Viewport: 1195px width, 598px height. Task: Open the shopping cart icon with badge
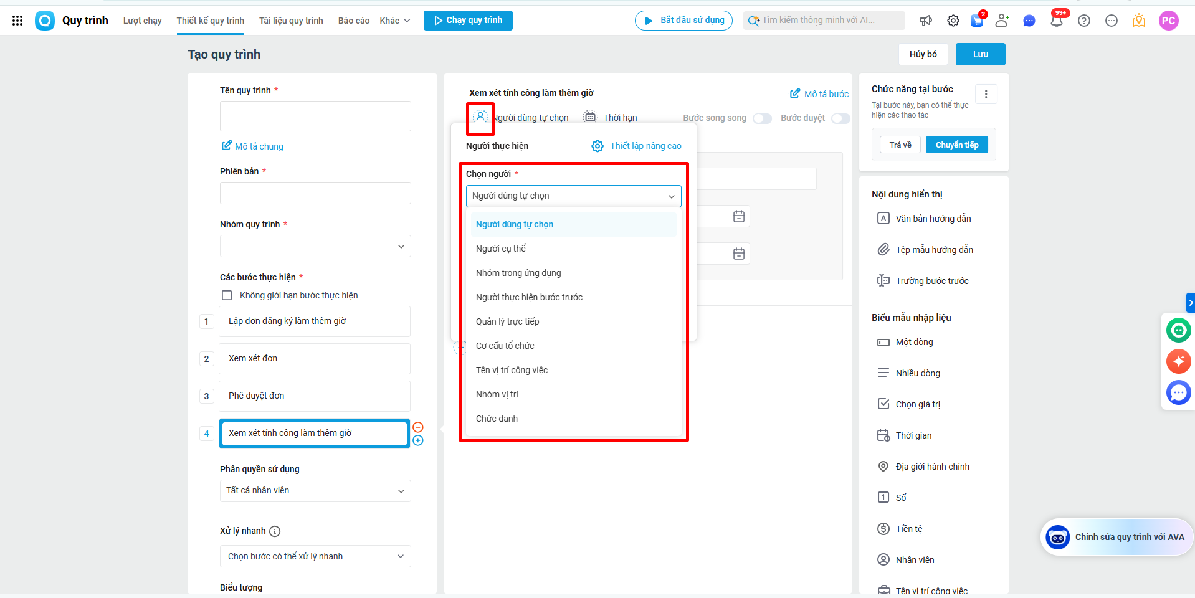tap(978, 21)
